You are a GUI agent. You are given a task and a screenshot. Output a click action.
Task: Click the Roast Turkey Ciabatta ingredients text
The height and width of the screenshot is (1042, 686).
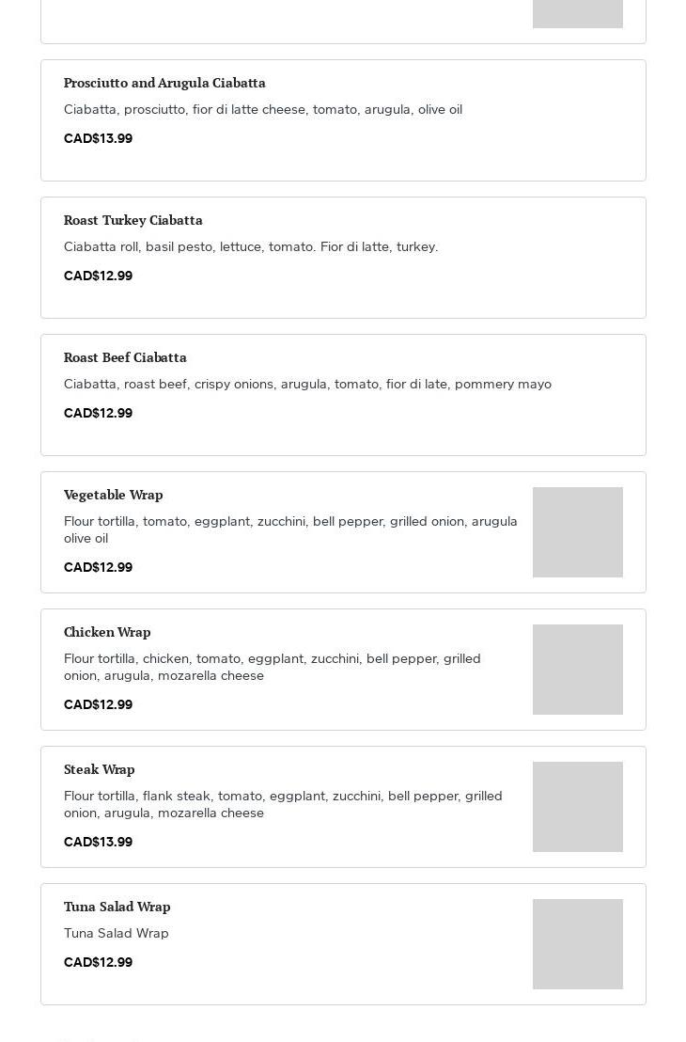[251, 246]
